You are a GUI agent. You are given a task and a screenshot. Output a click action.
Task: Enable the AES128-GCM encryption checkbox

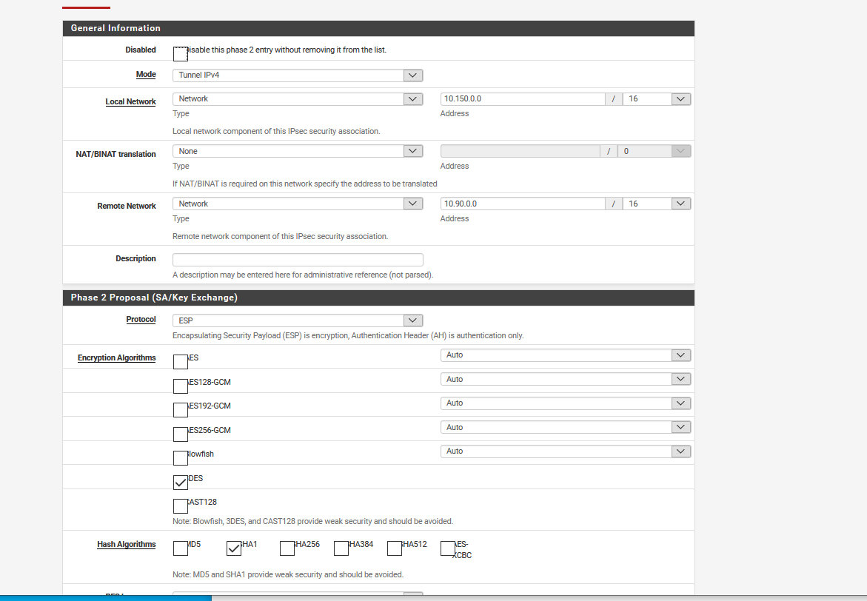(x=180, y=386)
